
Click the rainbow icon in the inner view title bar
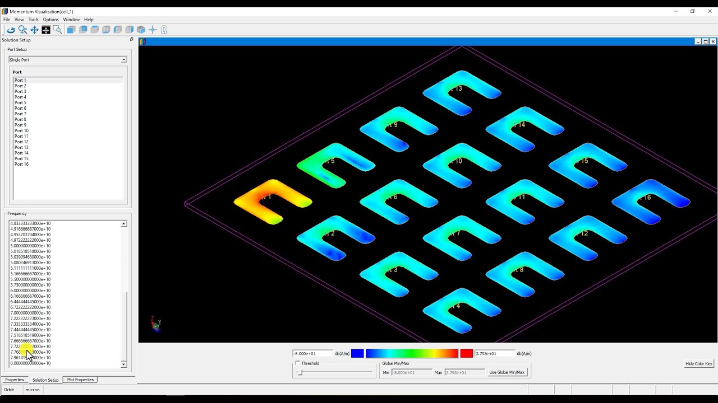tap(142, 41)
